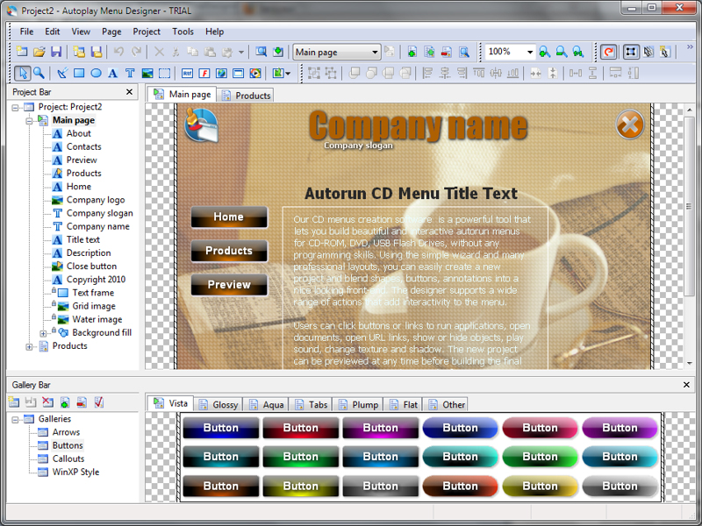Image resolution: width=702 pixels, height=526 pixels.
Task: Select WinXP Style gallery item
Action: tap(75, 472)
